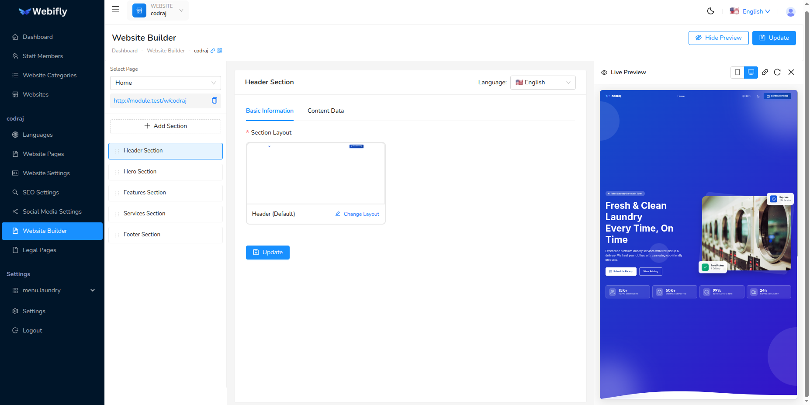
Task: Click the SEO Settings sidebar icon
Action: [15, 192]
